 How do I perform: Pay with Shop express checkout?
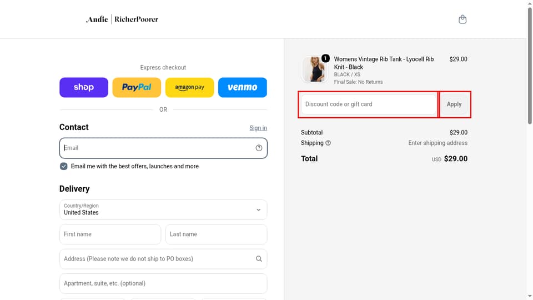click(x=84, y=87)
